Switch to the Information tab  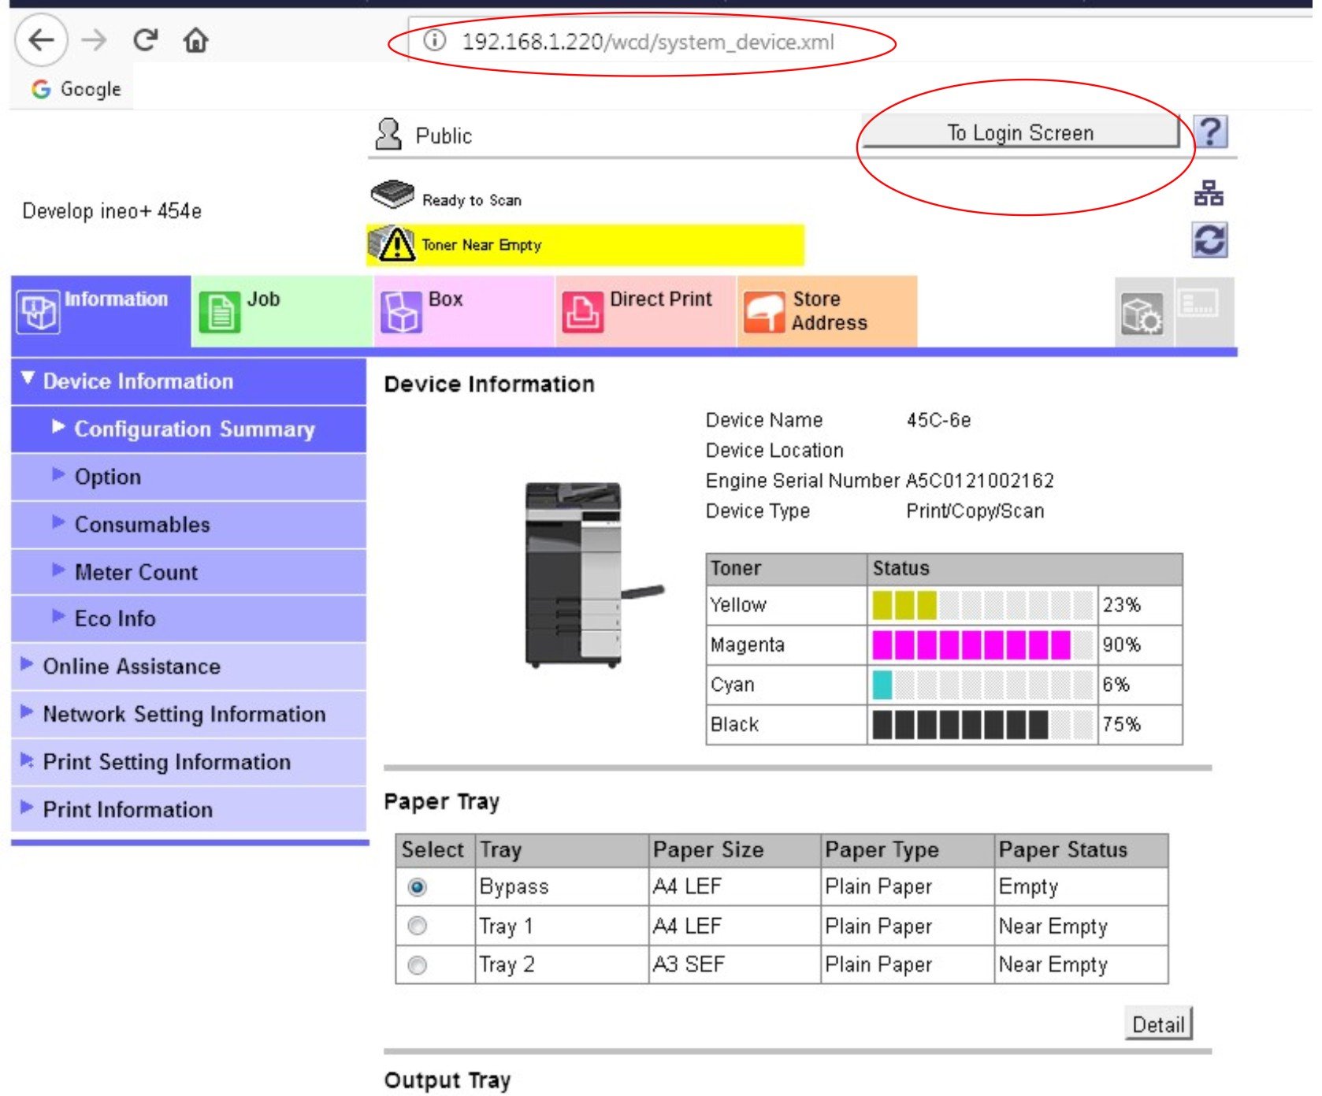click(101, 311)
